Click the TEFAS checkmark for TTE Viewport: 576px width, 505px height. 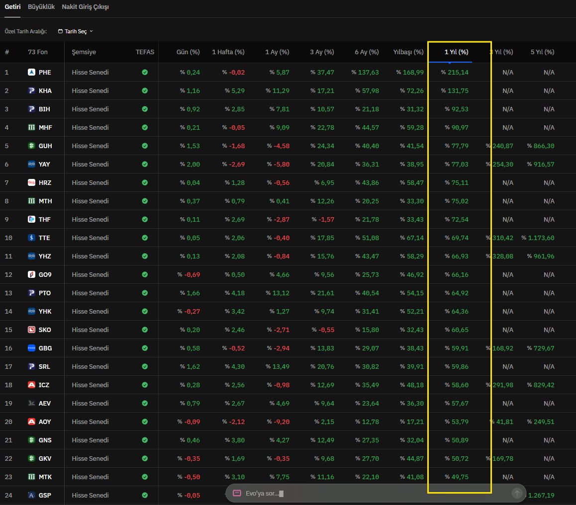pos(145,238)
